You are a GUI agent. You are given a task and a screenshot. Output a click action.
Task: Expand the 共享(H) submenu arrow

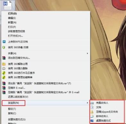[x=88, y=53]
